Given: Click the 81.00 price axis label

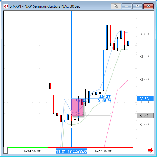Looking at the screenshot, I should (x=144, y=80).
